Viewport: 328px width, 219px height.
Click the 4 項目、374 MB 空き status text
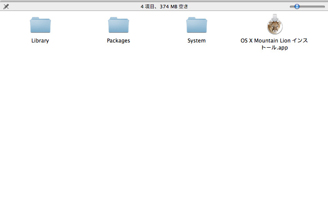[164, 7]
